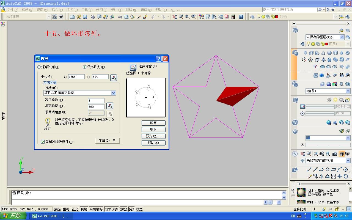The width and height of the screenshot is (352, 220).
Task: Save the drawing with the floppy disk icon
Action: coord(85,17)
